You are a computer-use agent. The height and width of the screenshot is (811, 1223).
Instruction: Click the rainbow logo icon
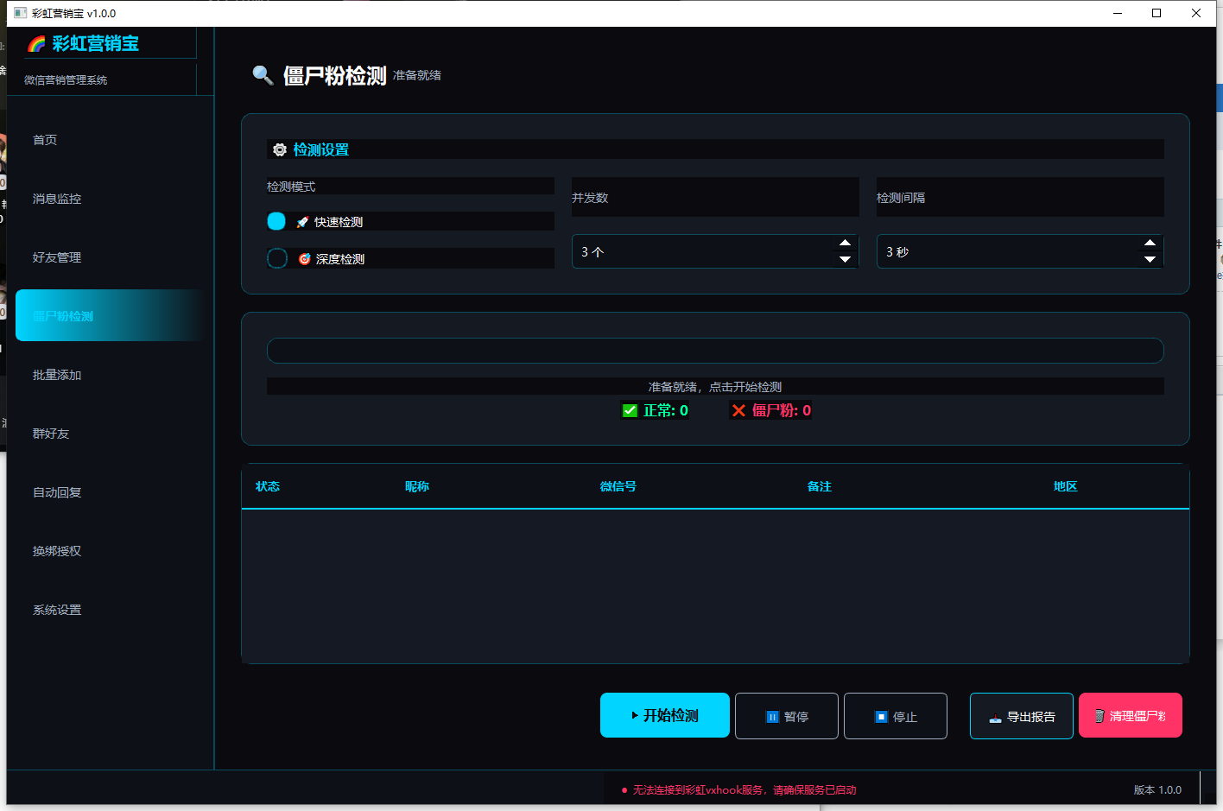click(x=36, y=44)
